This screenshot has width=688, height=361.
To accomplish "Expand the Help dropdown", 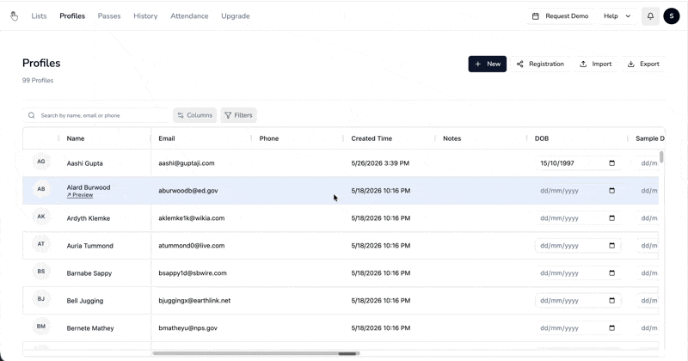I will (x=617, y=16).
